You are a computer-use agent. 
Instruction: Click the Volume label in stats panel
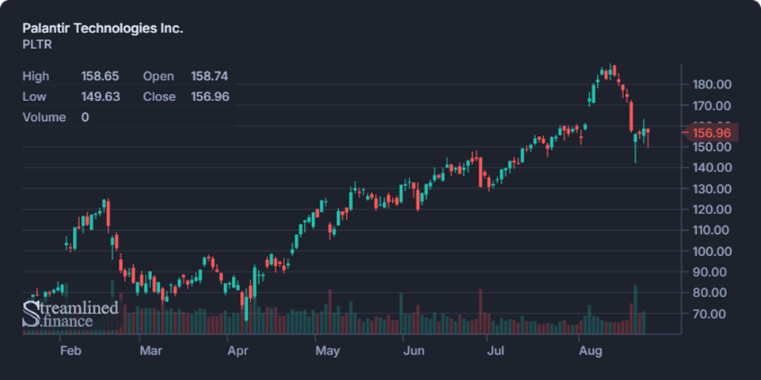coord(44,117)
